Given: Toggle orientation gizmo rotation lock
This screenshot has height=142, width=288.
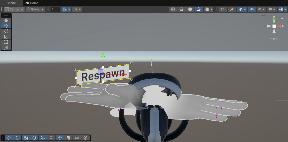Looking at the screenshot, I should coord(282,18).
